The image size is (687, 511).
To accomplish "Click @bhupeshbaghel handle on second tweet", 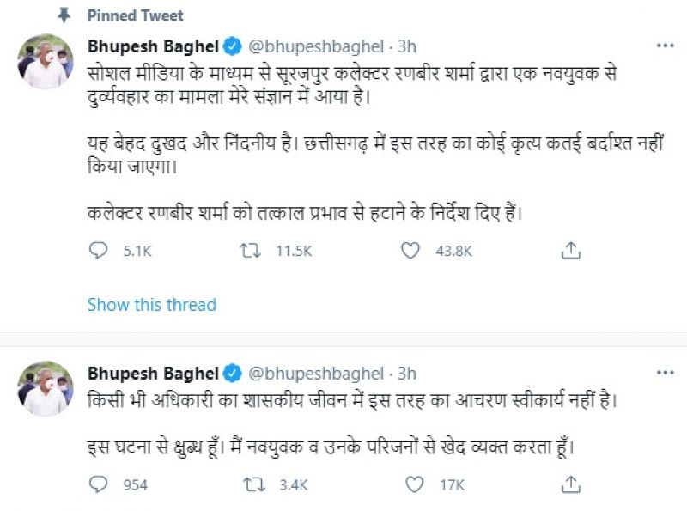I will click(315, 373).
